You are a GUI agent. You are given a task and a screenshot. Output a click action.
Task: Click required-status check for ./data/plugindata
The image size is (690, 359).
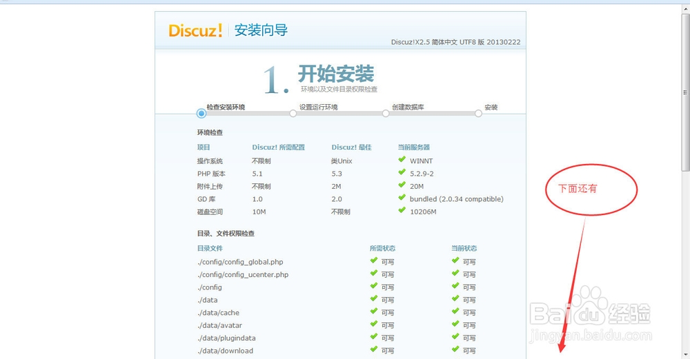[374, 337]
